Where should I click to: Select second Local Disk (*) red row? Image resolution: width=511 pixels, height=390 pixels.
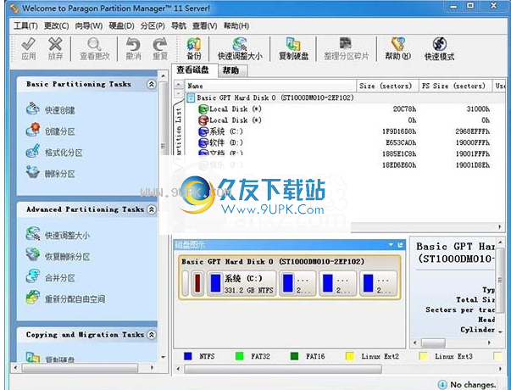point(344,120)
